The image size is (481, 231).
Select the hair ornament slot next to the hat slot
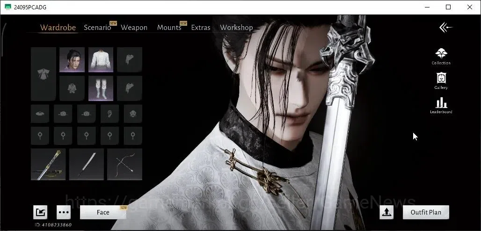(63, 114)
